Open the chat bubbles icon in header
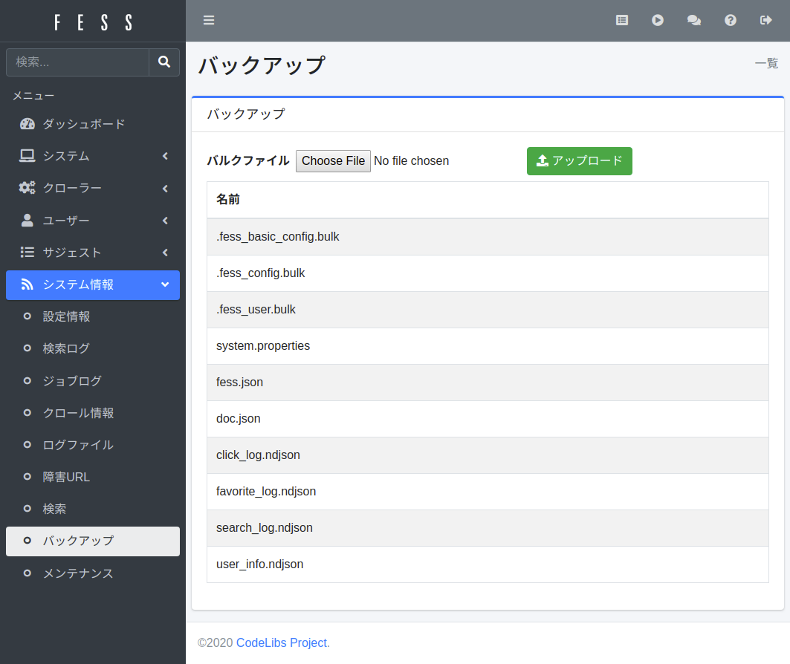 click(694, 20)
